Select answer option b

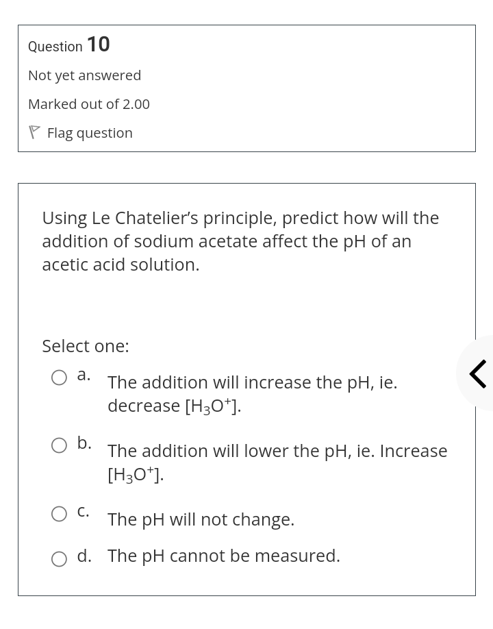[x=59, y=445]
